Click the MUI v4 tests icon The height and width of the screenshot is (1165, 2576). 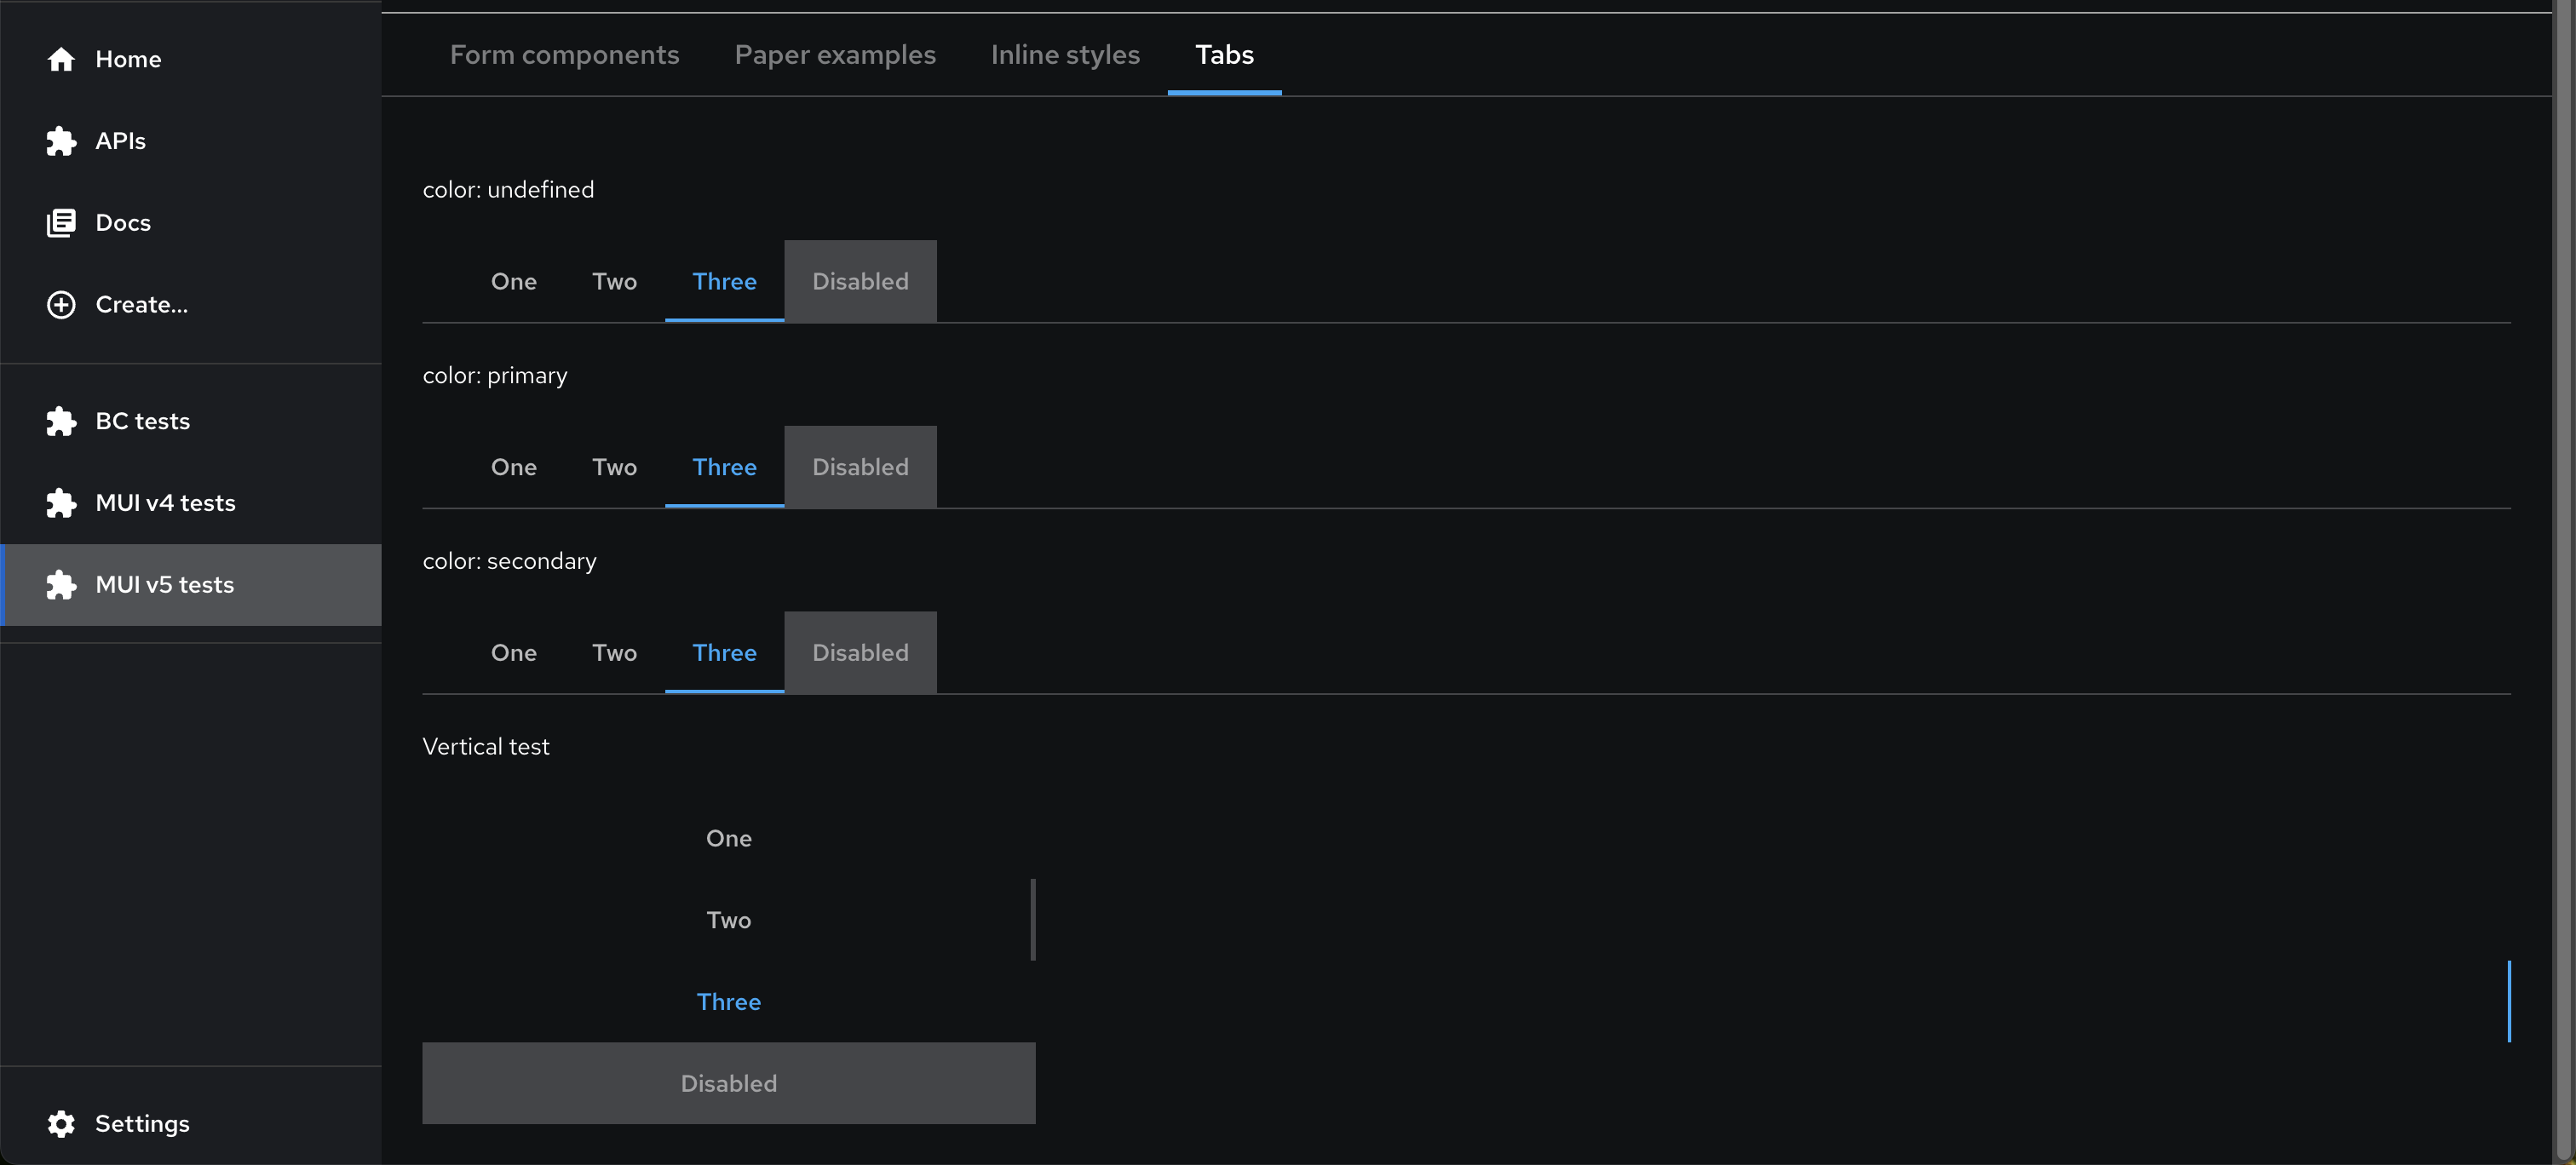(61, 503)
